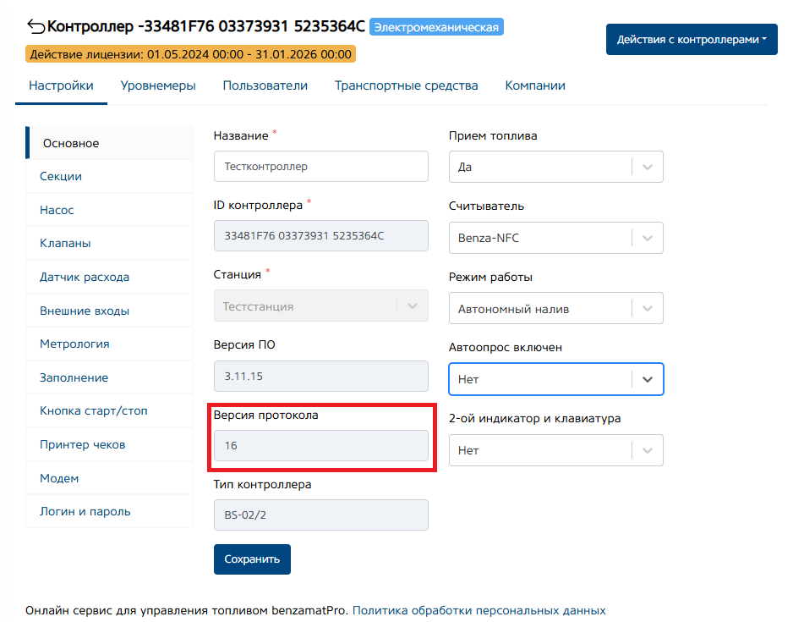This screenshot has height=622, width=804.
Task: Open the Действия с контроллерами dropdown
Action: coord(691,40)
